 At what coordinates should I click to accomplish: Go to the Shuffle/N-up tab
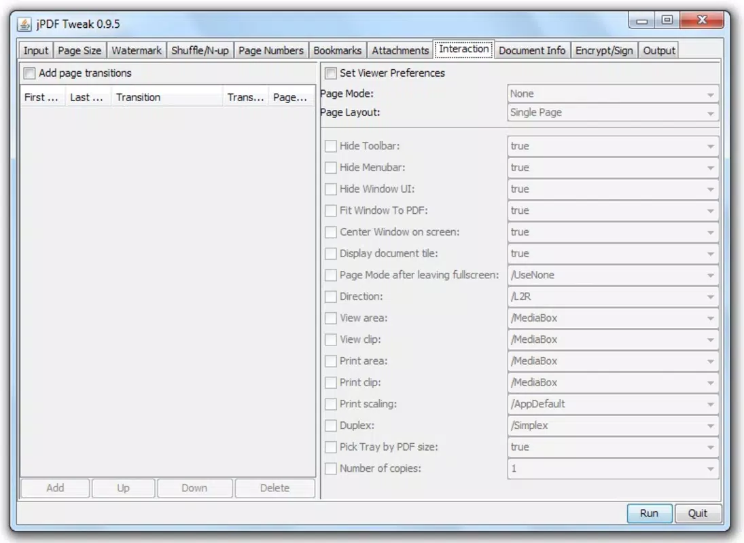tap(200, 50)
